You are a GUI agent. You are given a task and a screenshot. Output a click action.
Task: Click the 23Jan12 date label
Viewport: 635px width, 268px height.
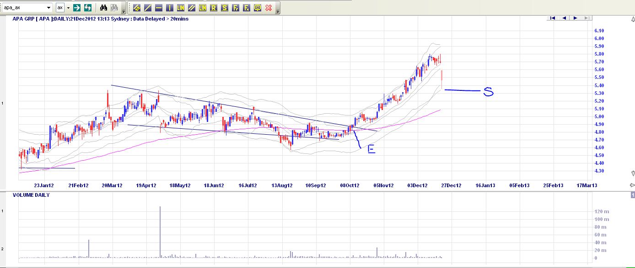point(44,186)
